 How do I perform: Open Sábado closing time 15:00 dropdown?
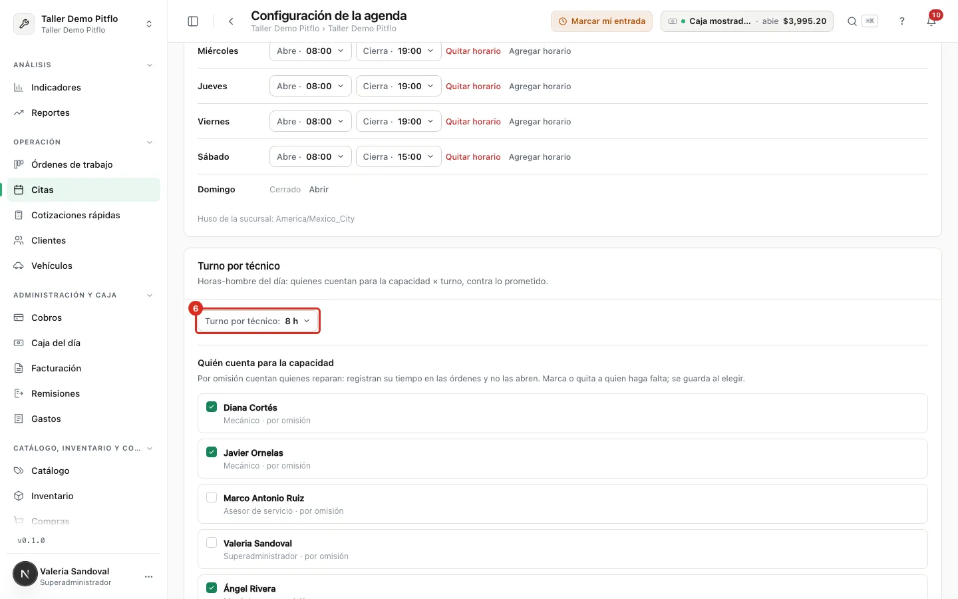click(399, 156)
